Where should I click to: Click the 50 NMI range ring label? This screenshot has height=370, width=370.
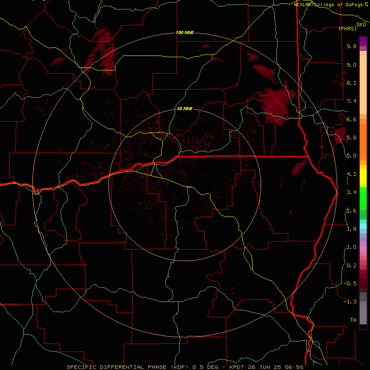[185, 109]
